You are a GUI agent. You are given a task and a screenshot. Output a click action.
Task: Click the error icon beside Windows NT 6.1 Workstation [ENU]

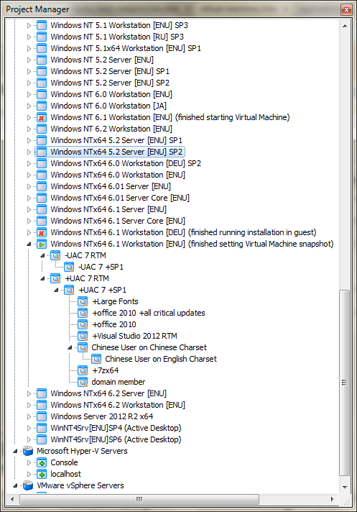pyautogui.click(x=42, y=117)
